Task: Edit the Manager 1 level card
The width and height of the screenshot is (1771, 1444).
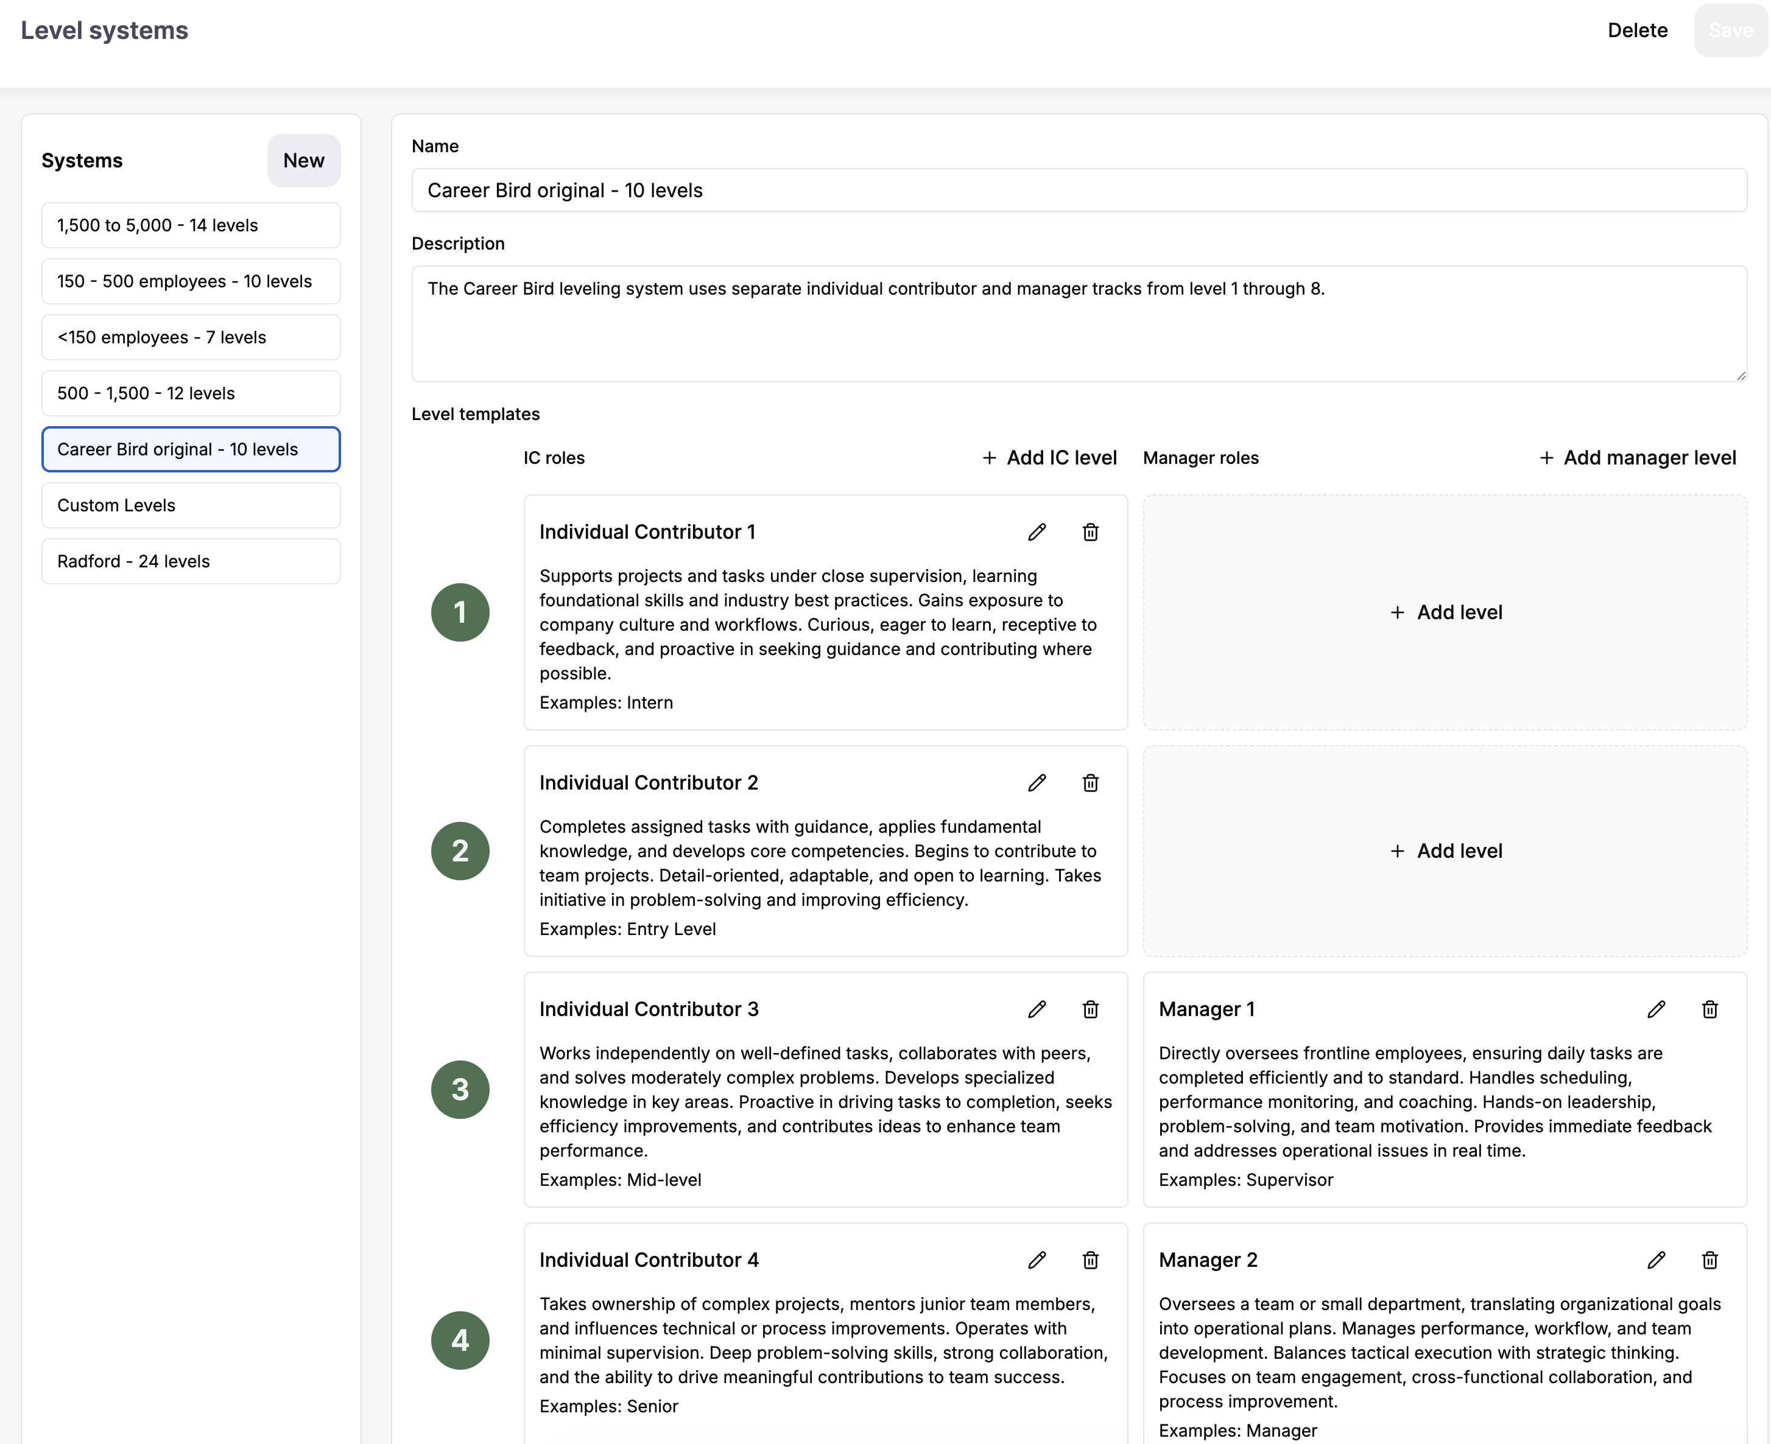Action: (1656, 1009)
